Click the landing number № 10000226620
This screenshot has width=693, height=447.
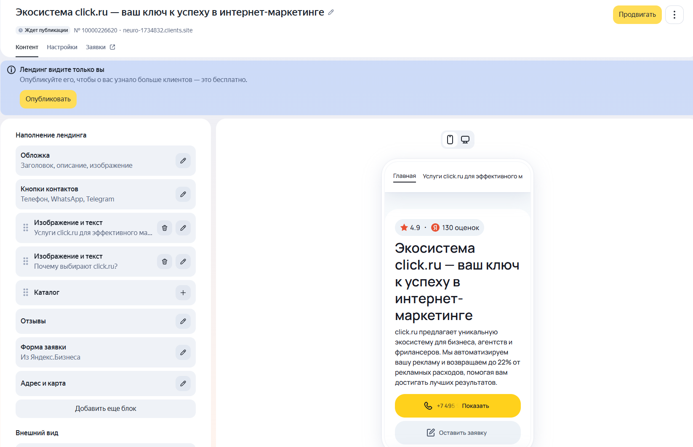[x=96, y=30]
